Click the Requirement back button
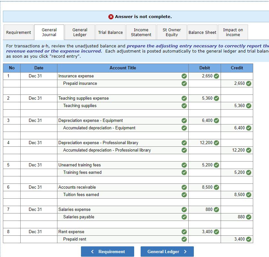269x257 pixels. 107,252
